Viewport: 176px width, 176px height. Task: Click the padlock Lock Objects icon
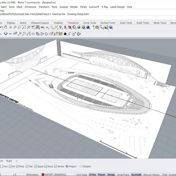click(x=65, y=27)
